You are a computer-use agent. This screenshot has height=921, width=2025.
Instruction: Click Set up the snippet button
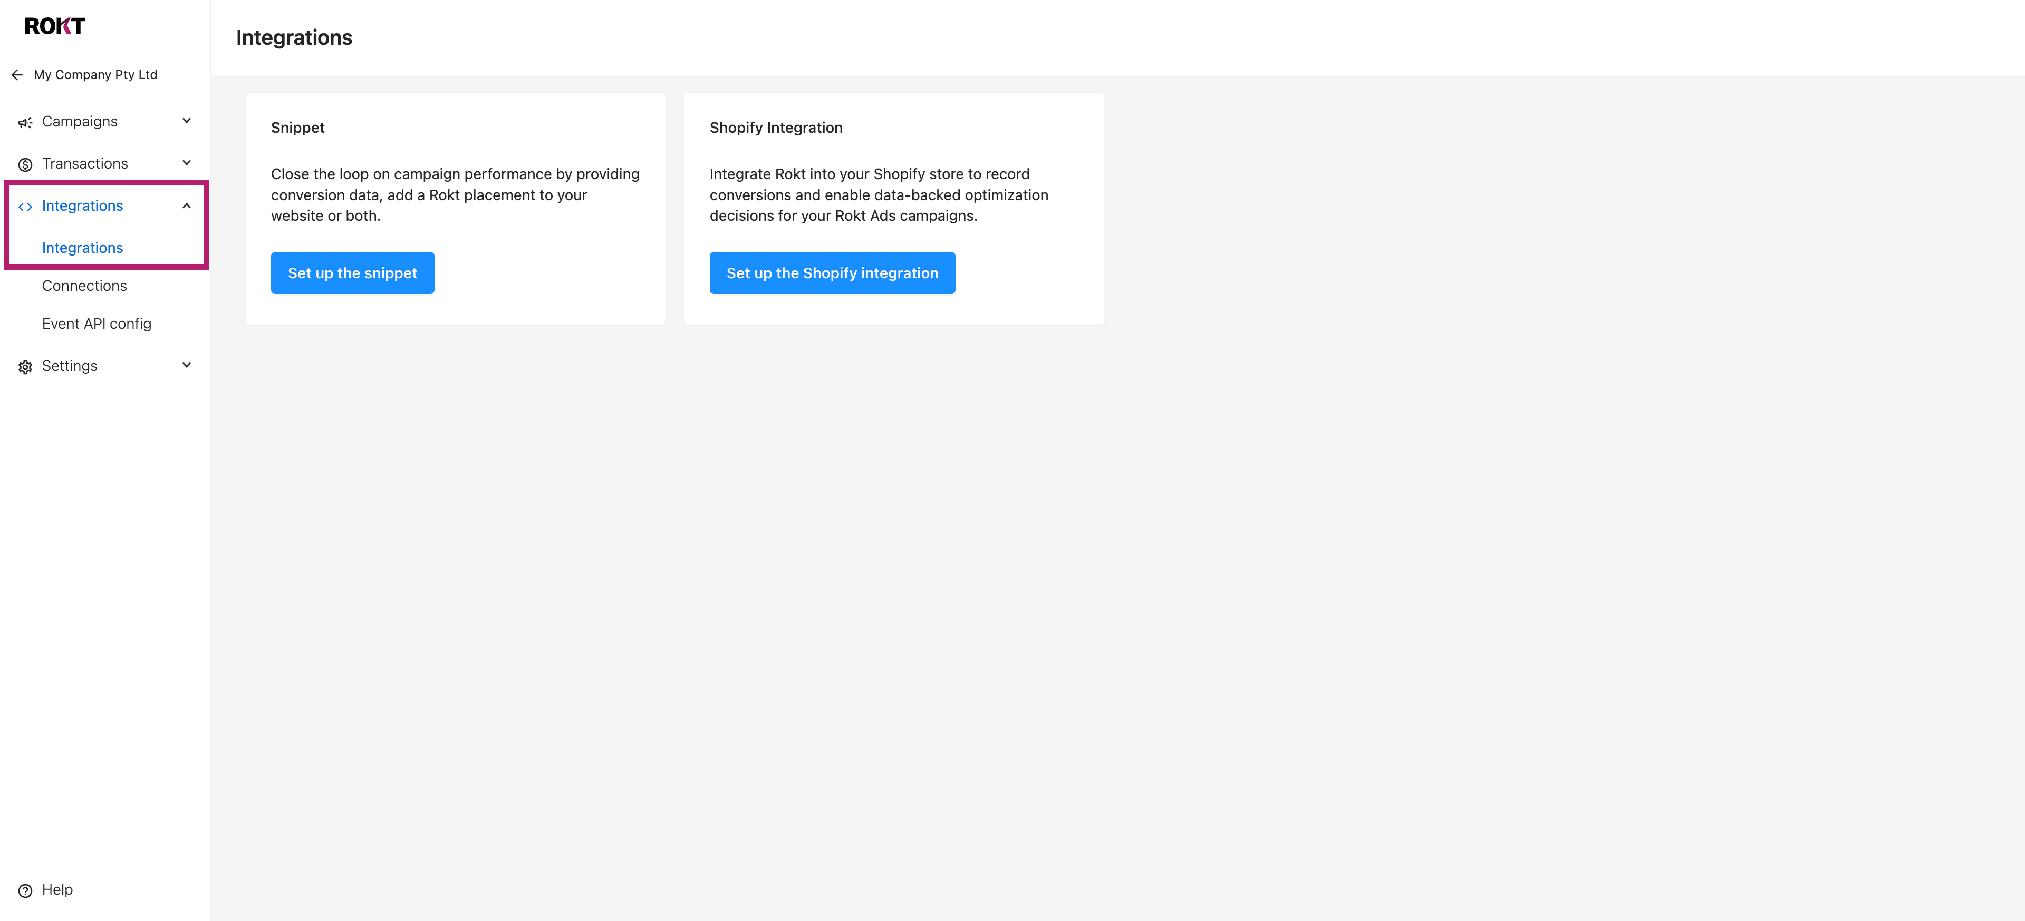click(352, 273)
